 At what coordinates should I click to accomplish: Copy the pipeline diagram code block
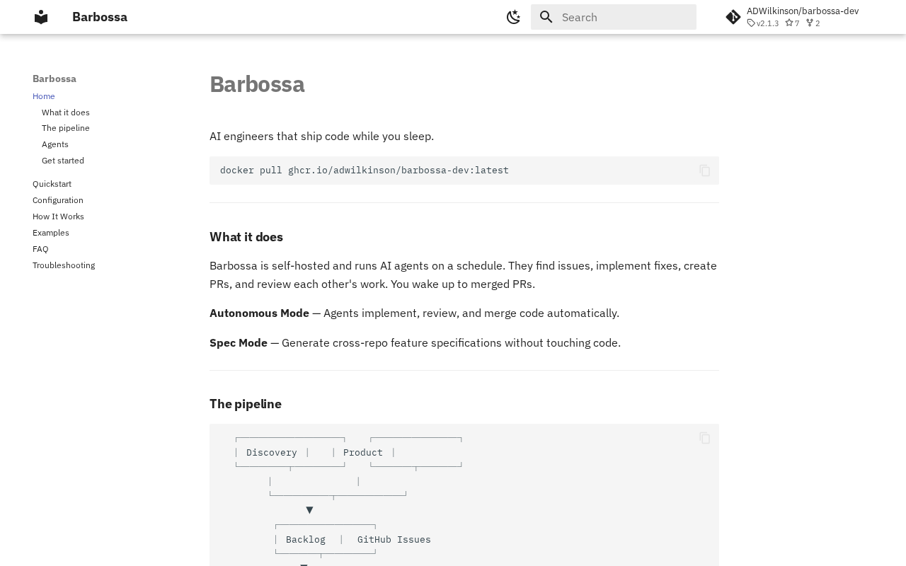pos(704,438)
